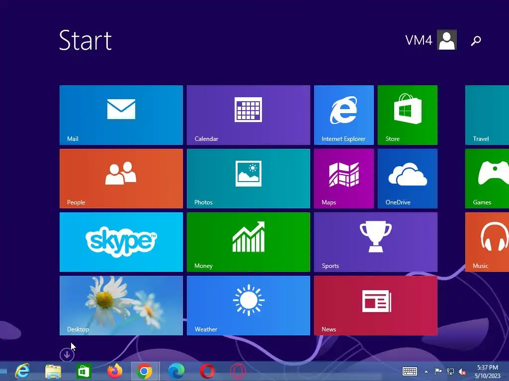509x381 pixels.
Task: Open the Travel tile
Action: [x=487, y=115]
